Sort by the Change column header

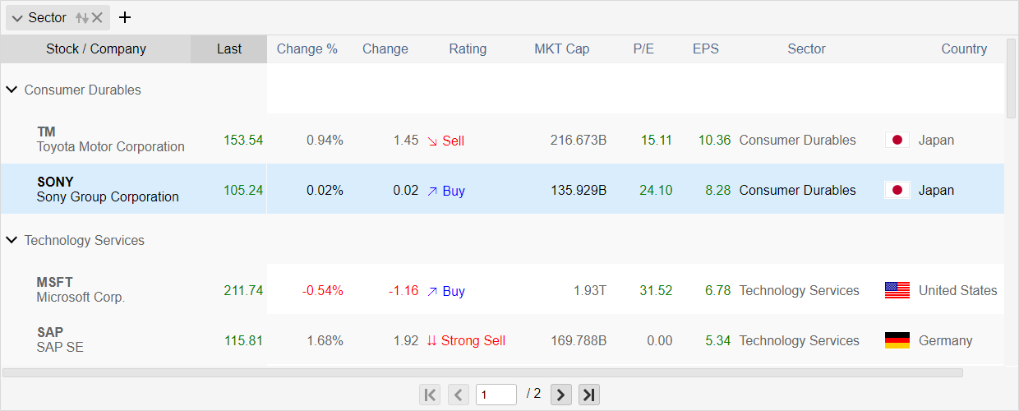385,48
